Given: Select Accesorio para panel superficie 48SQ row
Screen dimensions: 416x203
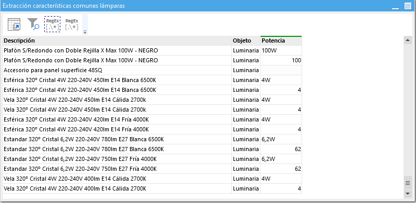Looking at the screenshot, I should (x=152, y=70).
